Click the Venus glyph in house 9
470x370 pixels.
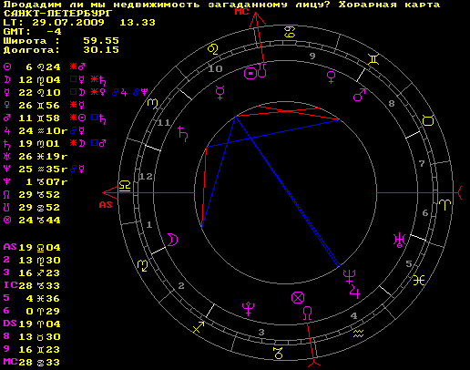tap(331, 77)
